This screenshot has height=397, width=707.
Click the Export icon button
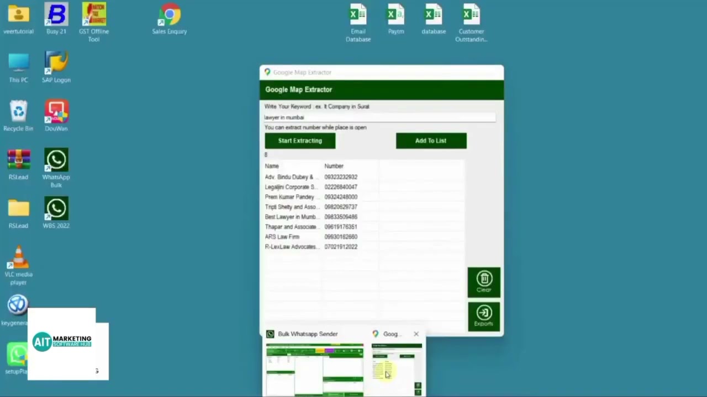[484, 316]
